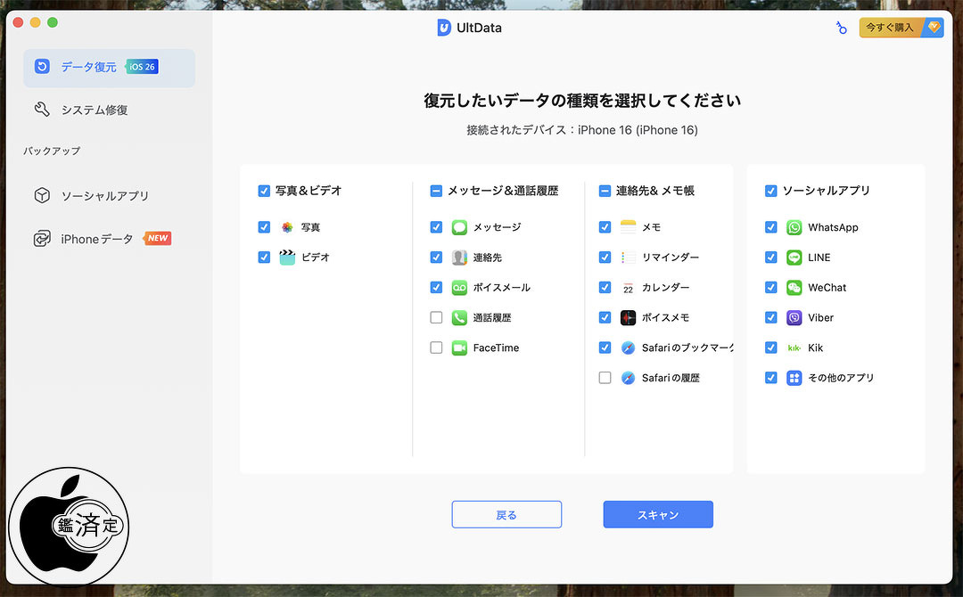Uncheck the 連絡先 checkbox

(436, 258)
